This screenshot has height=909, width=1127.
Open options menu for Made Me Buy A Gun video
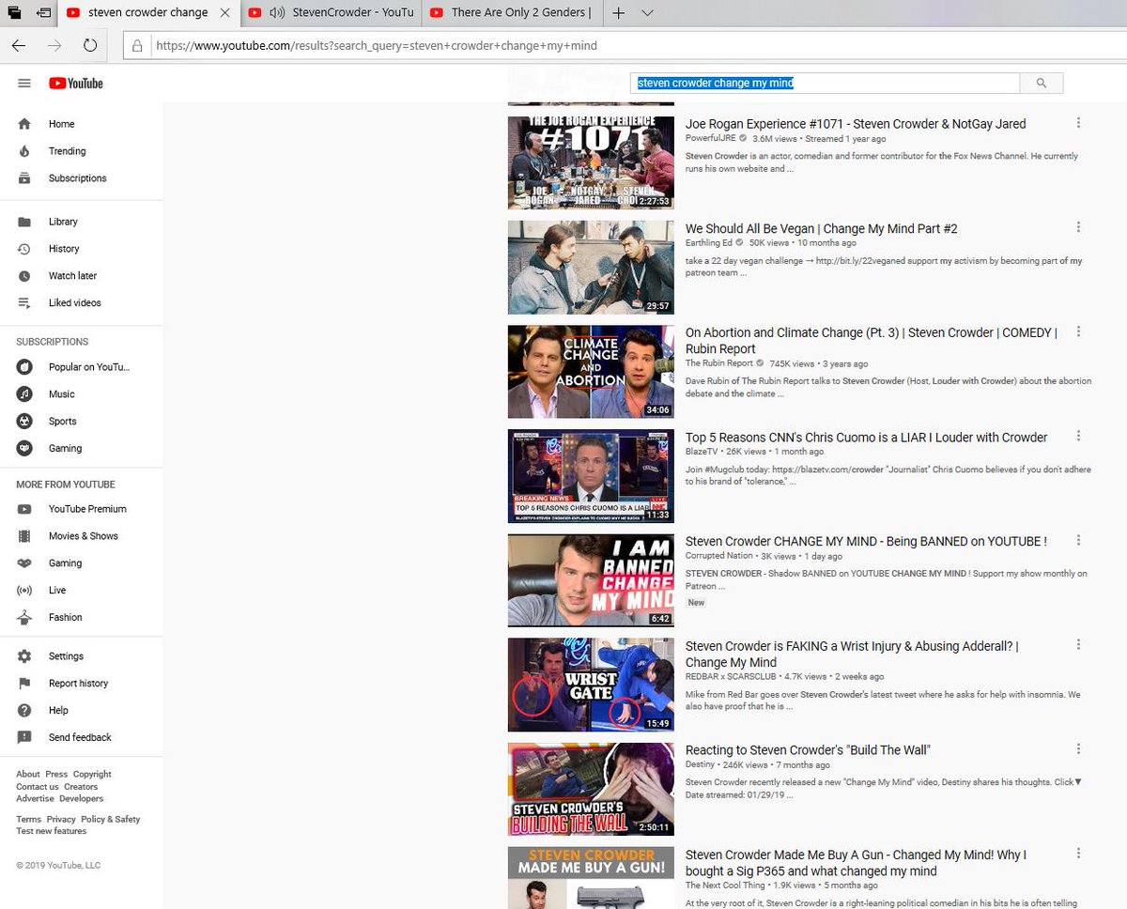tap(1078, 853)
